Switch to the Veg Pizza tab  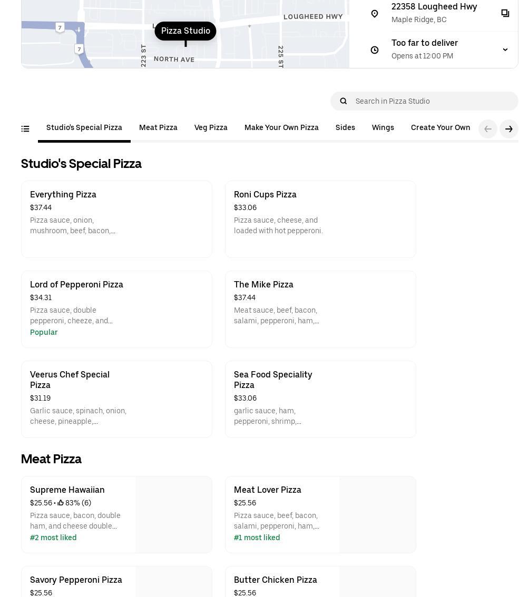(x=211, y=128)
